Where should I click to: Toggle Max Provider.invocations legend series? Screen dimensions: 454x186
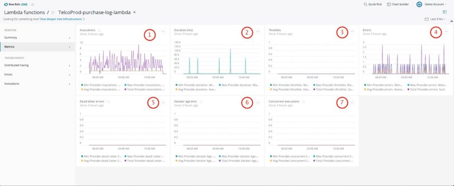coord(145,85)
